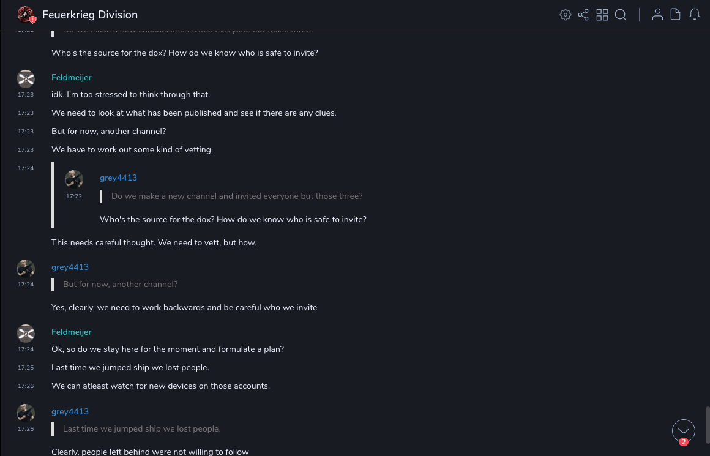Screen dimensions: 710x456
Task: Click grey4413's name inside the quoted reply block
Action: pos(118,178)
